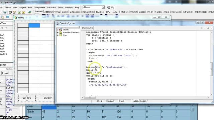Select the Data Controls palette tab

pos(88,12)
